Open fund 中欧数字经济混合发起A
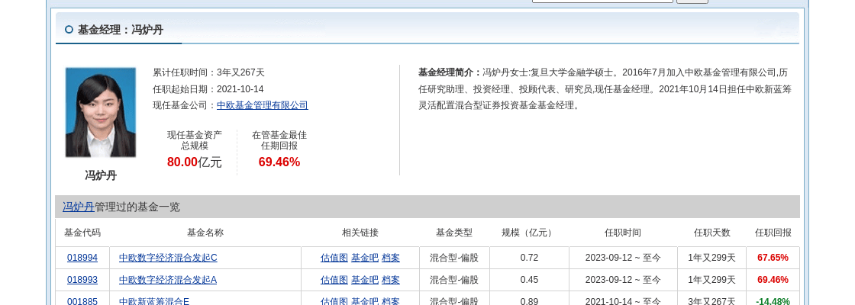This screenshot has height=305, width=855. coord(168,280)
